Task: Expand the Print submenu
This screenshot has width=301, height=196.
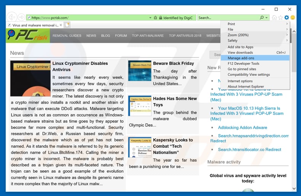Action: (x=255, y=24)
